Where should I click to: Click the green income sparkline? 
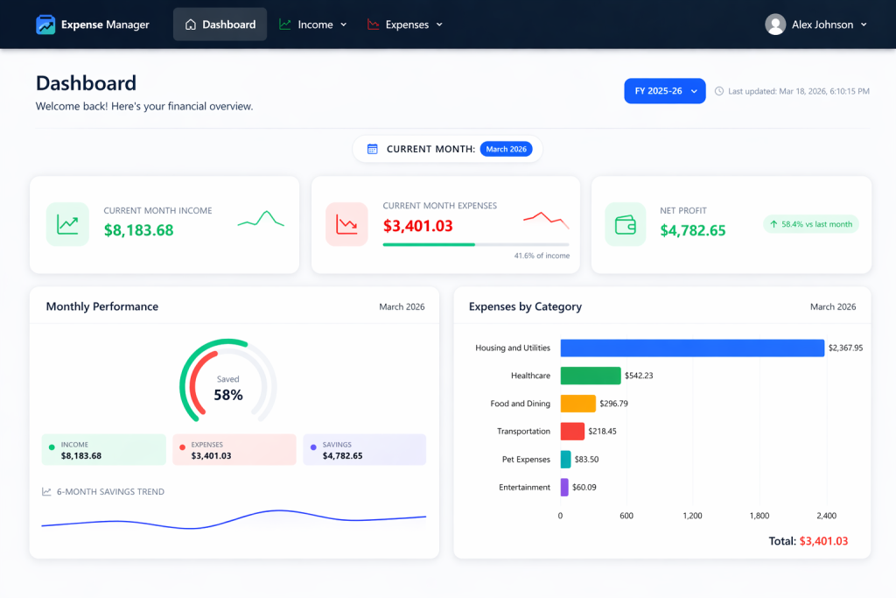click(x=261, y=219)
